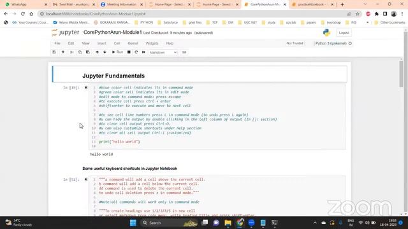Show hidden system tray icons chevron
The width and height of the screenshot is (408, 229).
click(315, 223)
